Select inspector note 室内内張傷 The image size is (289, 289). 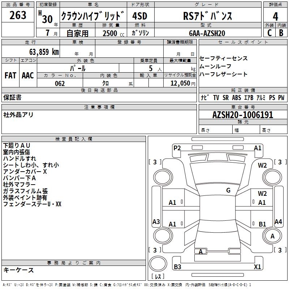[17, 152]
